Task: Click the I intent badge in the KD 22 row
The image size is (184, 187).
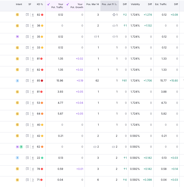Action: 17,158
